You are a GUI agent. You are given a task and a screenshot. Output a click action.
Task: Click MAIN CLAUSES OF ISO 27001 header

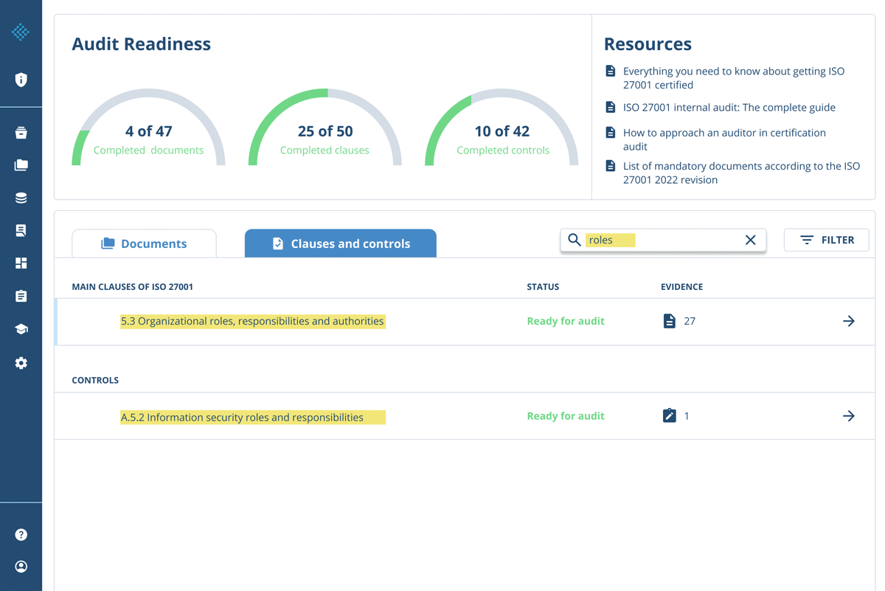[x=132, y=286]
